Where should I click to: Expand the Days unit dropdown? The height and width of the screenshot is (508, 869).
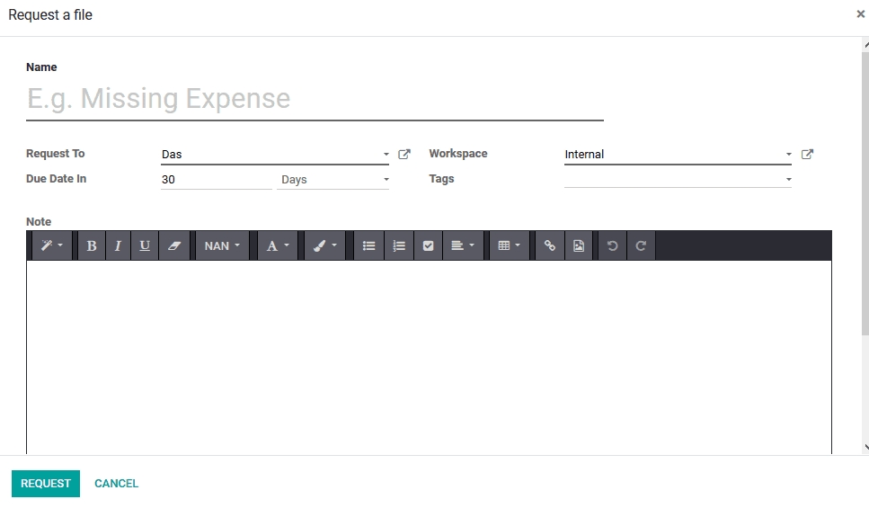[334, 180]
